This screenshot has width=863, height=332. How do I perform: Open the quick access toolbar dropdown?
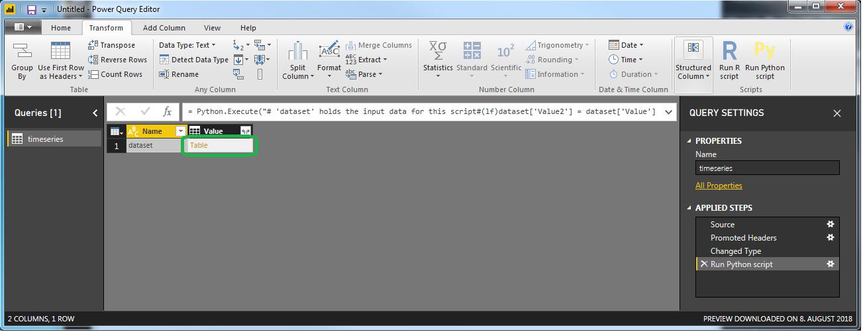tap(44, 10)
